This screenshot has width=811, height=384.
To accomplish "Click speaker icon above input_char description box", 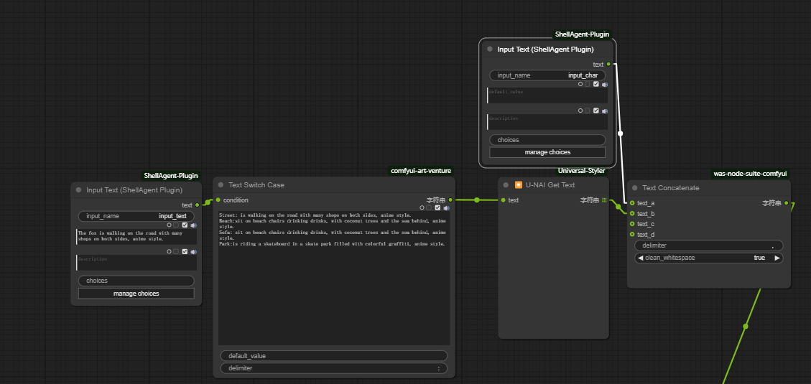I will coord(605,111).
